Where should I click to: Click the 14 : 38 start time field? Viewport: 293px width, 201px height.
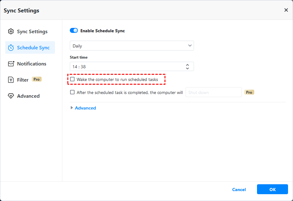(124, 67)
